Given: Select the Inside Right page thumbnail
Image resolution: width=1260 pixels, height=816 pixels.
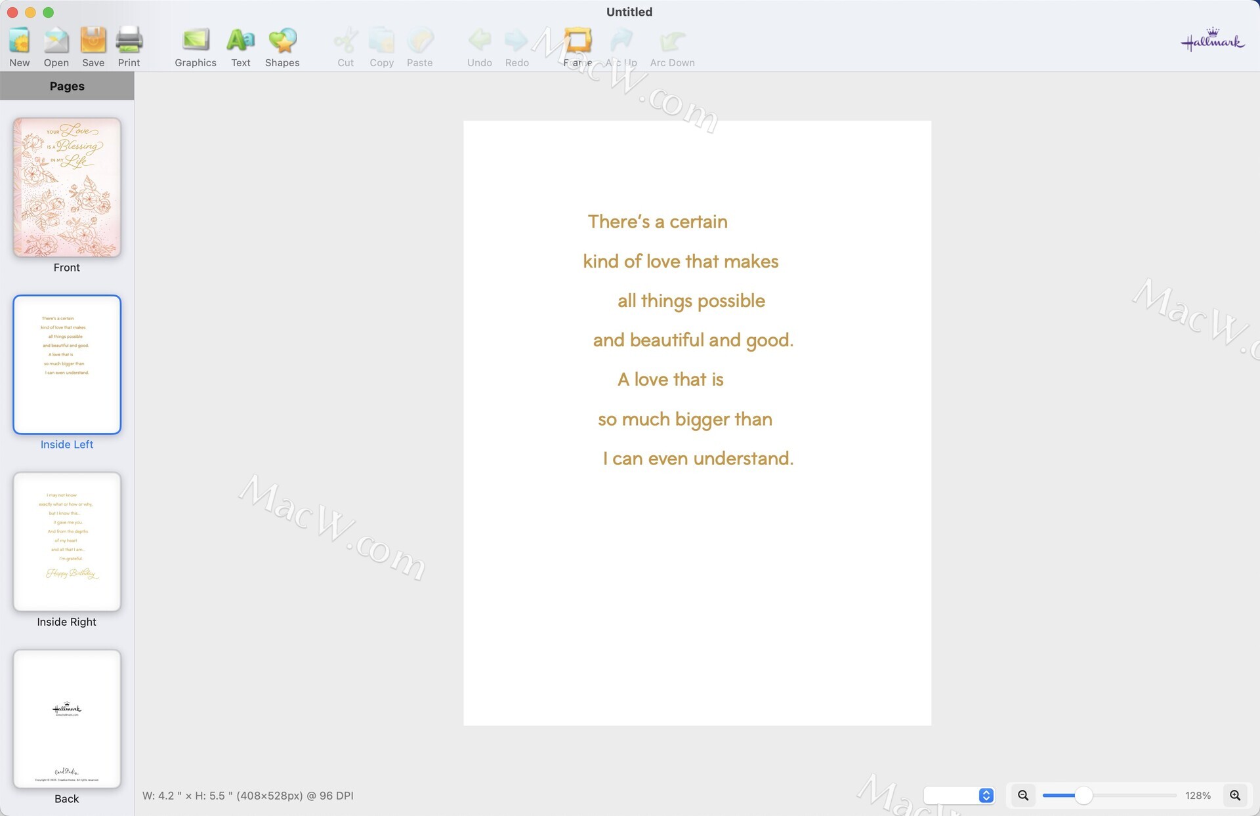Looking at the screenshot, I should tap(67, 541).
